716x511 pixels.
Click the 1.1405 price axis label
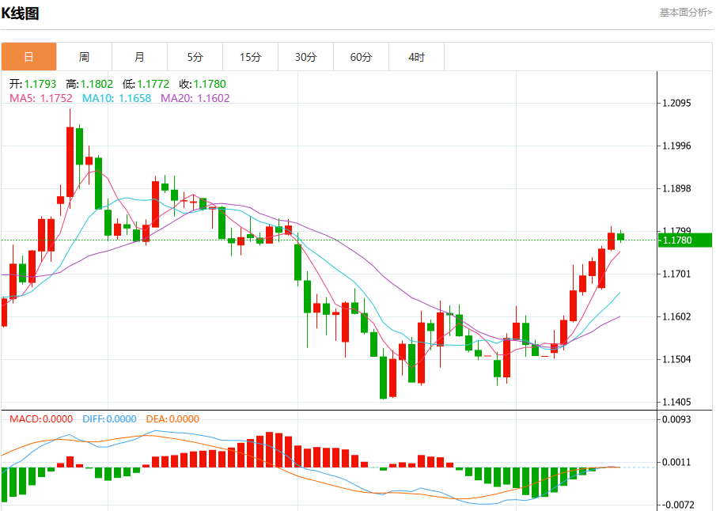tap(676, 402)
